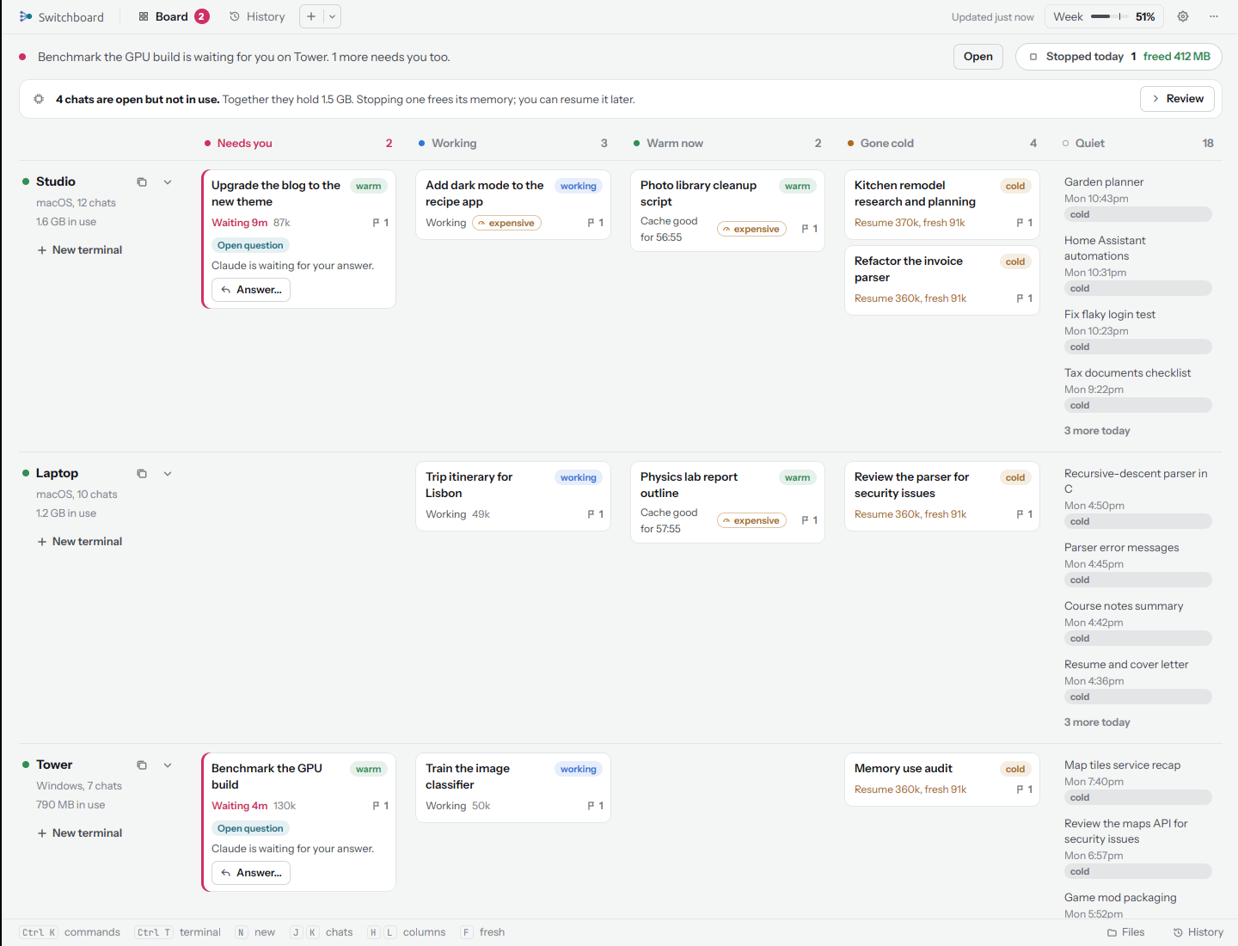The image size is (1238, 946).
Task: Expand the Tower machine chevron
Action: (x=168, y=765)
